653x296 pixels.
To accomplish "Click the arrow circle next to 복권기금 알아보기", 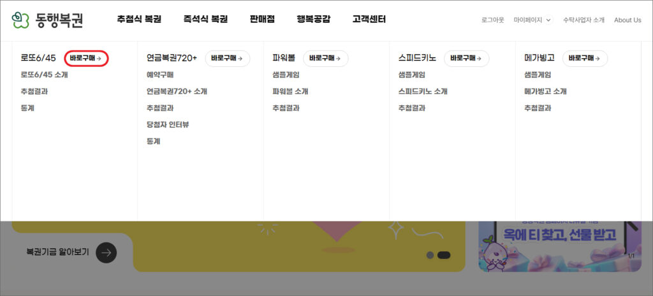I will [x=106, y=253].
